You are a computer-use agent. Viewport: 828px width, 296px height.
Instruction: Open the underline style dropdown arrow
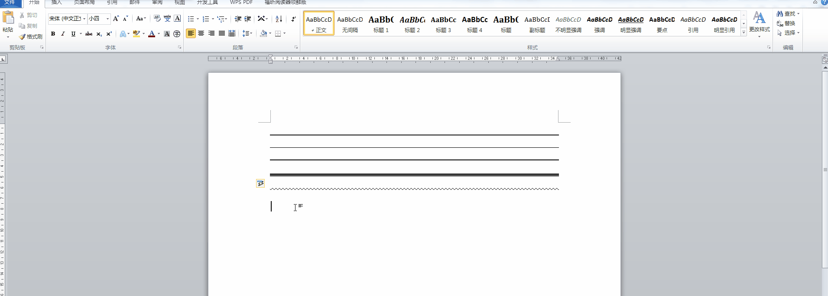(x=81, y=34)
